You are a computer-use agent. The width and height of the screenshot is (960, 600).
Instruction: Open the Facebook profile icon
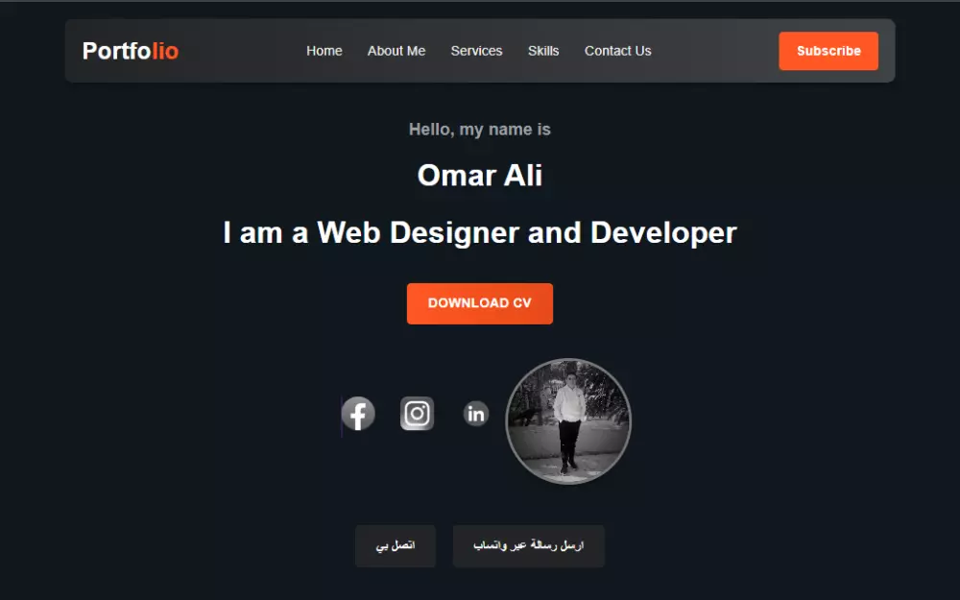coord(358,413)
